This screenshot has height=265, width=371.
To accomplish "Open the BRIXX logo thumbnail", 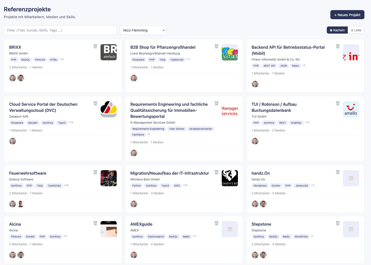I will 109,52.
